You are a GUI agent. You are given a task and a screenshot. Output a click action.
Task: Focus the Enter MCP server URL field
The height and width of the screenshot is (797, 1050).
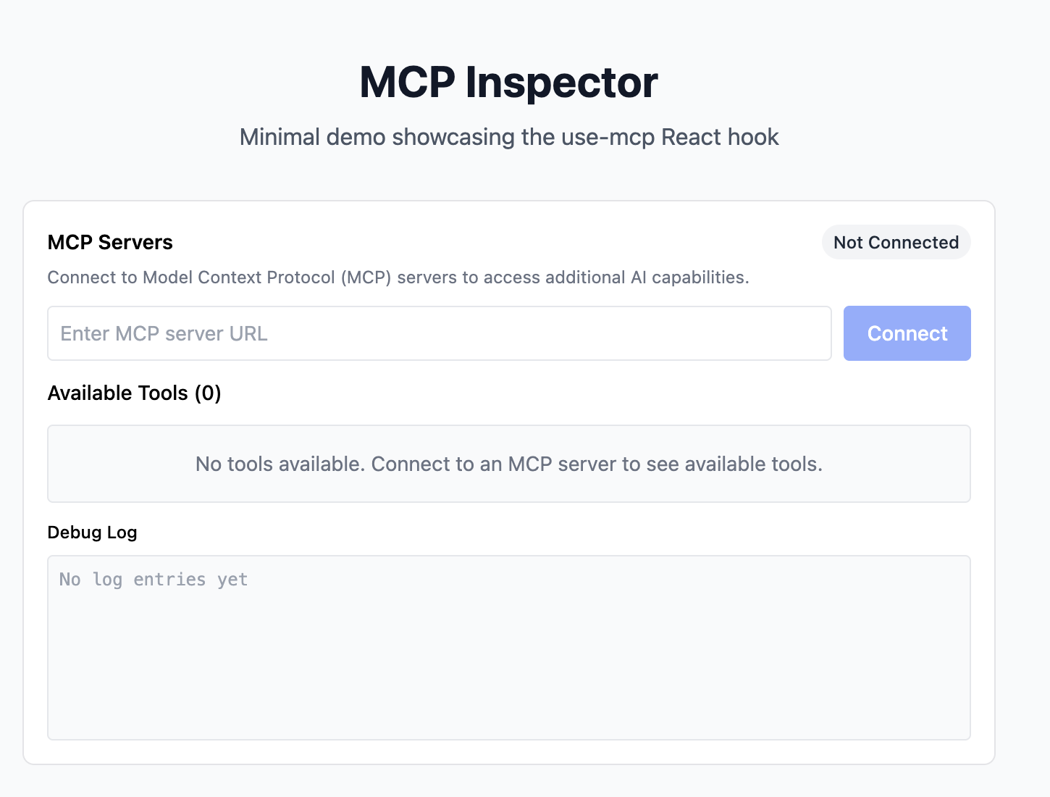[439, 333]
